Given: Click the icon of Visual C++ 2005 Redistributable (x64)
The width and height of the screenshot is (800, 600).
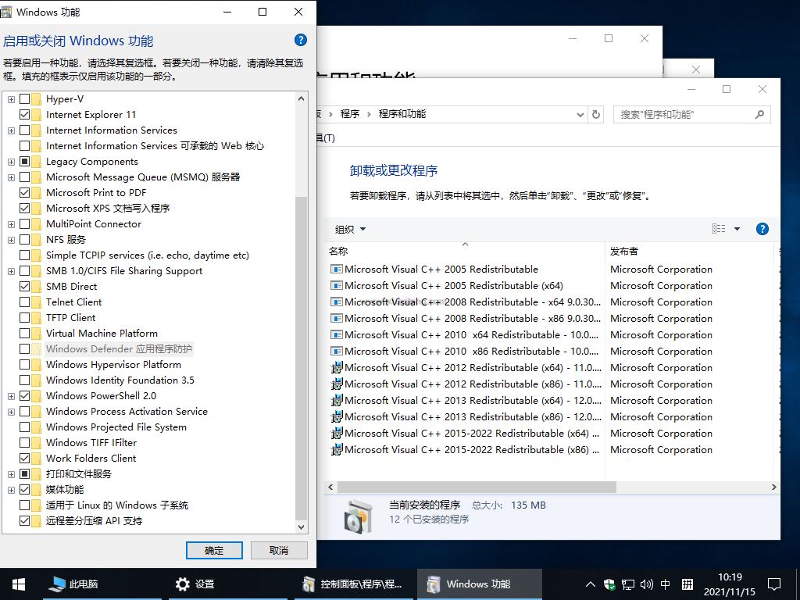Looking at the screenshot, I should click(x=336, y=286).
